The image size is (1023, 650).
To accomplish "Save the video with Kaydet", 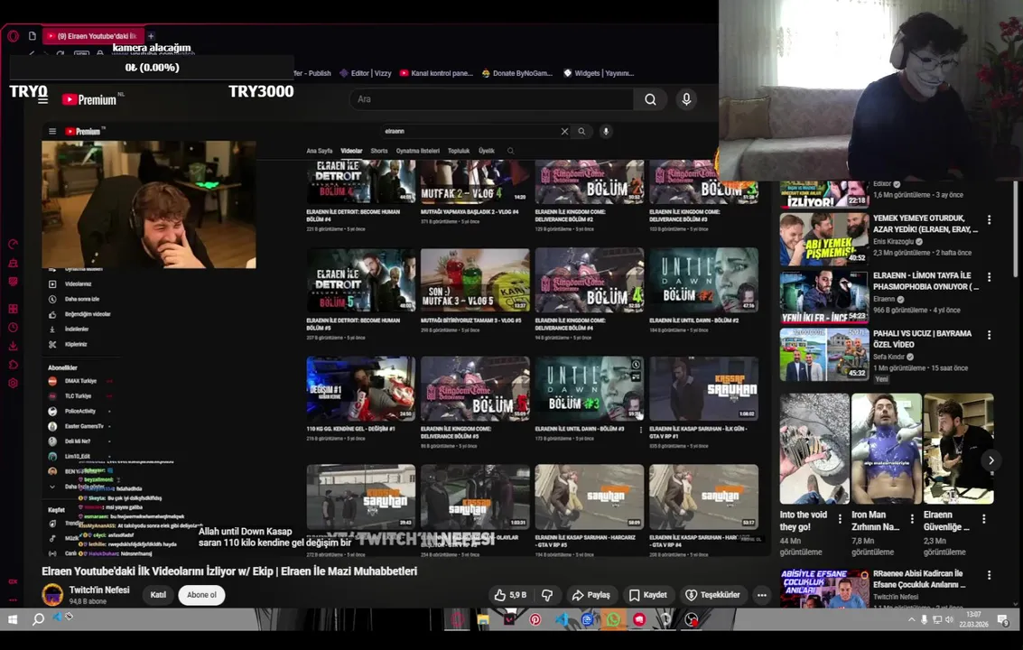I will tap(648, 595).
